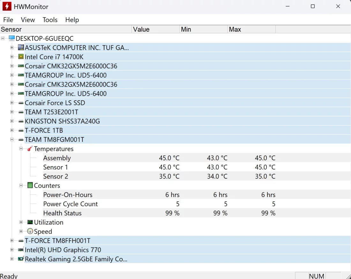Select the Power Cycle Count row
The image size is (351, 279).
(x=197, y=204)
